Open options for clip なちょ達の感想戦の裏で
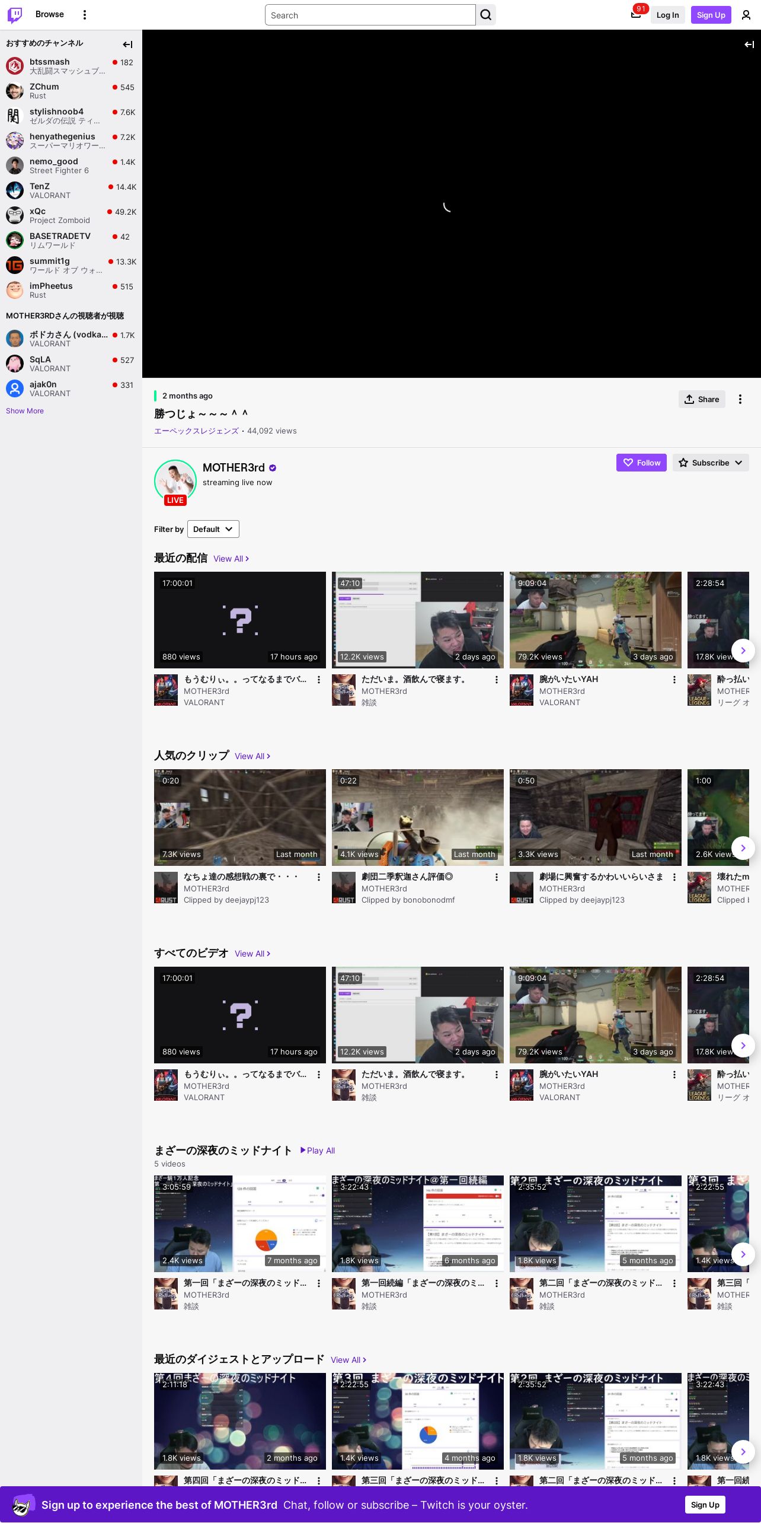Viewport: 761px width, 1523px height. coord(318,877)
